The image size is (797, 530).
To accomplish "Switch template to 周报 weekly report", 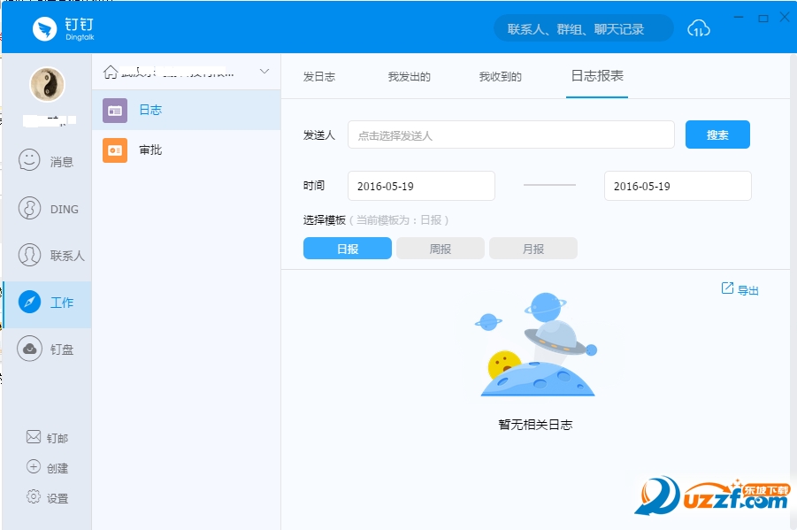I will click(440, 249).
